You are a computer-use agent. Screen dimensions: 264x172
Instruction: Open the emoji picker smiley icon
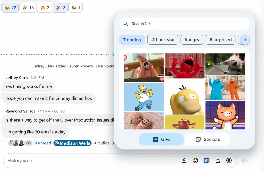point(195,160)
